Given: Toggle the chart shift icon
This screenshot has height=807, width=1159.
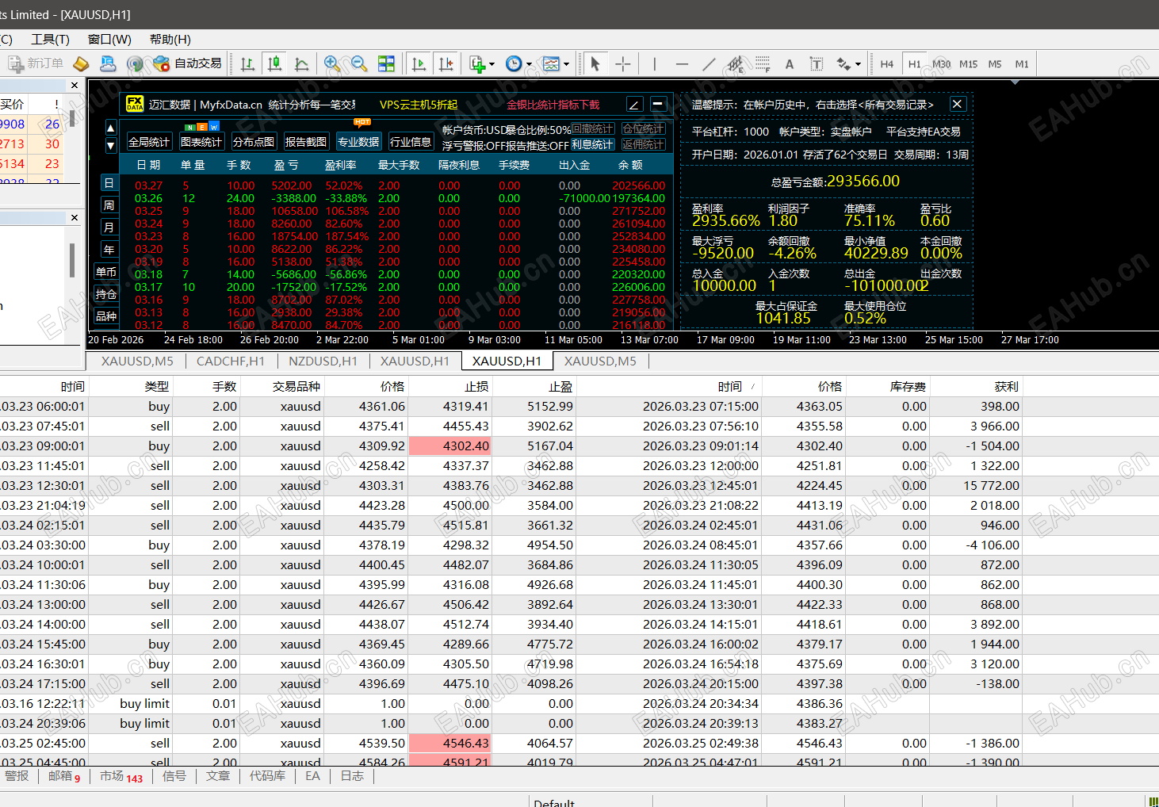Looking at the screenshot, I should point(446,64).
